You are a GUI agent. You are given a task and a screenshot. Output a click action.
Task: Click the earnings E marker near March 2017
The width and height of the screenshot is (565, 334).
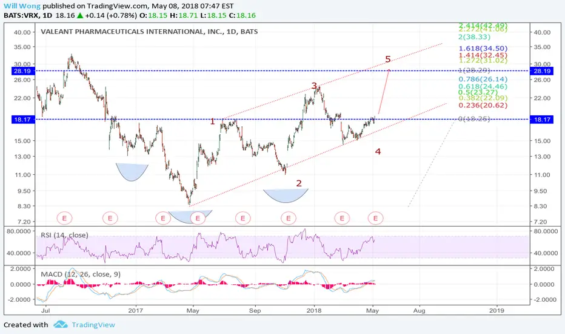[x=163, y=218]
